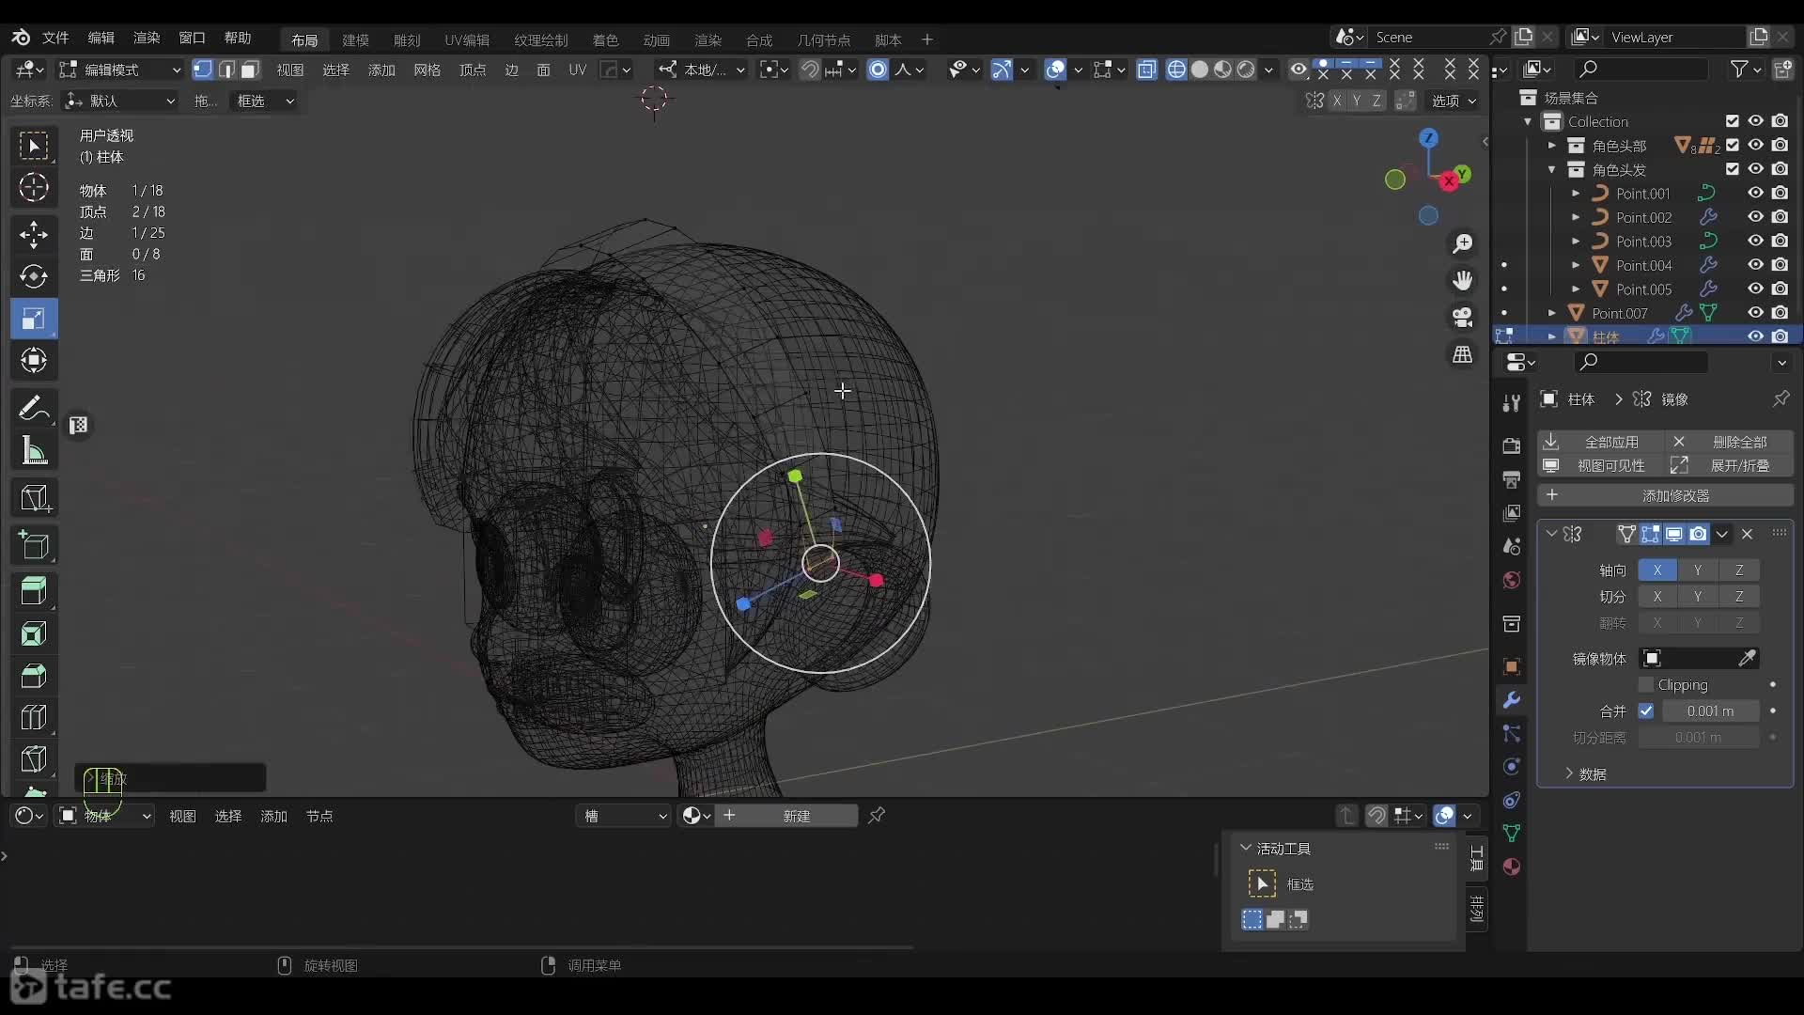The height and width of the screenshot is (1015, 1804).
Task: Click 全部应用 apply all button
Action: pyautogui.click(x=1600, y=442)
